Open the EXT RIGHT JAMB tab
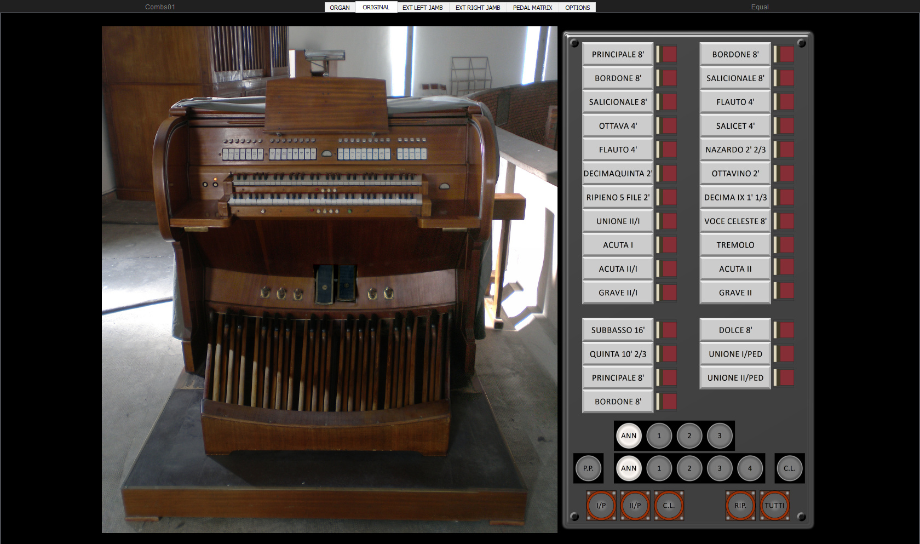 (478, 7)
